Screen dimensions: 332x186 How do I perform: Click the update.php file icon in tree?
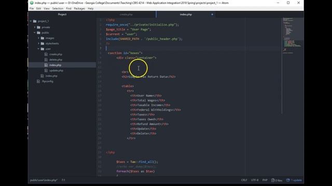46,70
